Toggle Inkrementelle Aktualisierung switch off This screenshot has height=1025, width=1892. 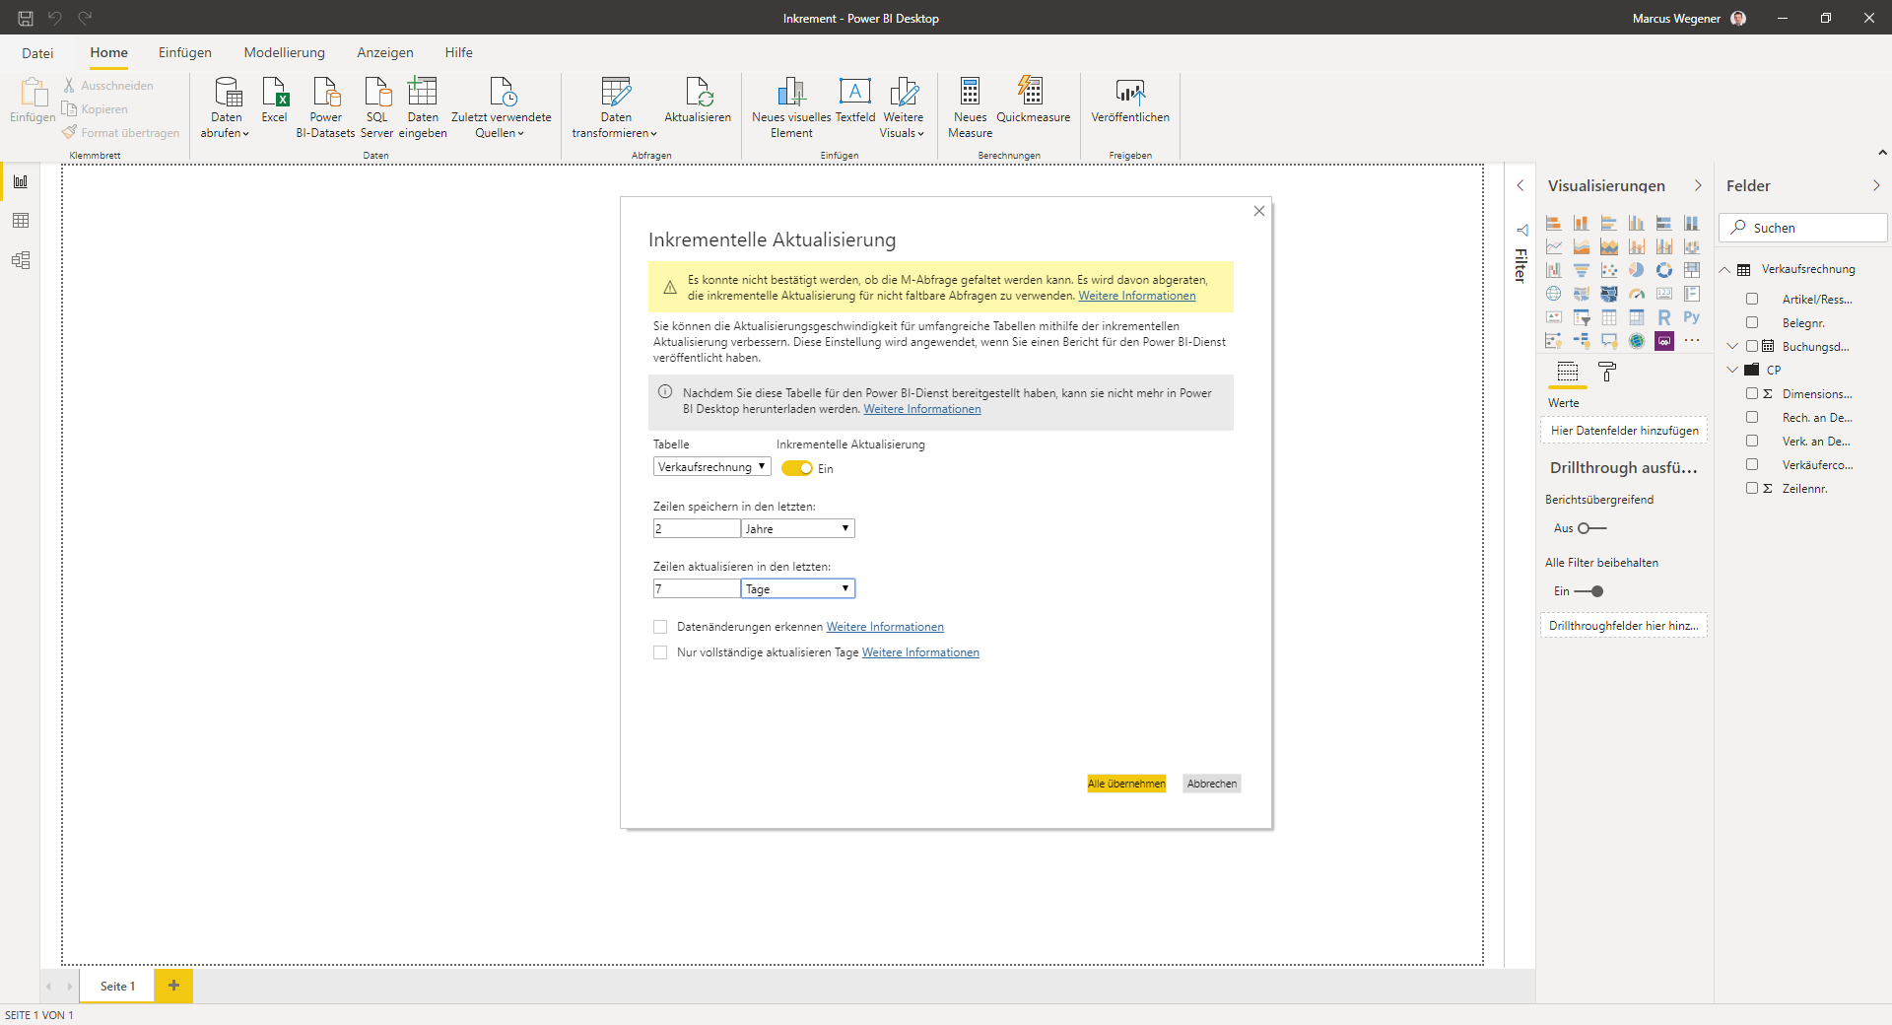tap(797, 469)
